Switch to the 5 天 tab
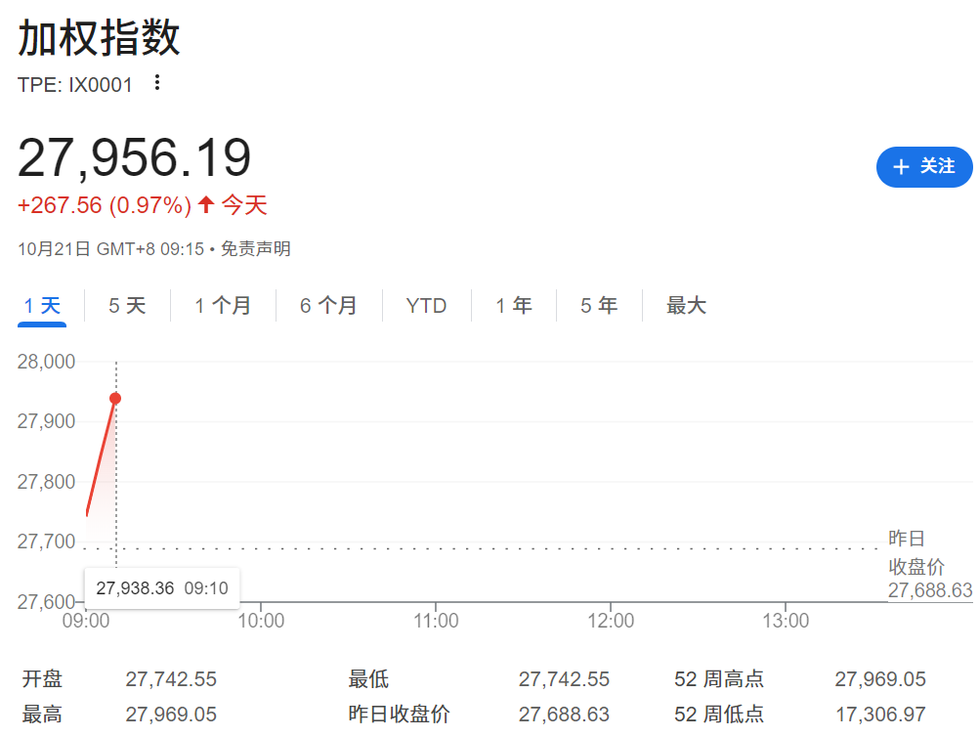 pyautogui.click(x=127, y=306)
